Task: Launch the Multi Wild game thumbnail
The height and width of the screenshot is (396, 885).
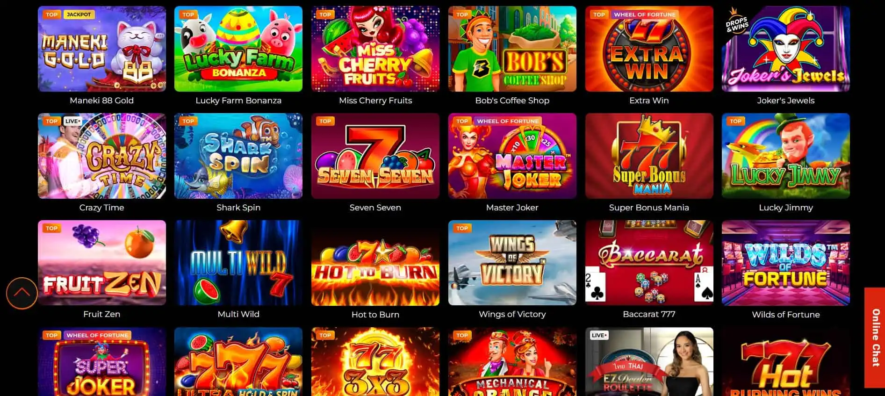Action: (238, 263)
